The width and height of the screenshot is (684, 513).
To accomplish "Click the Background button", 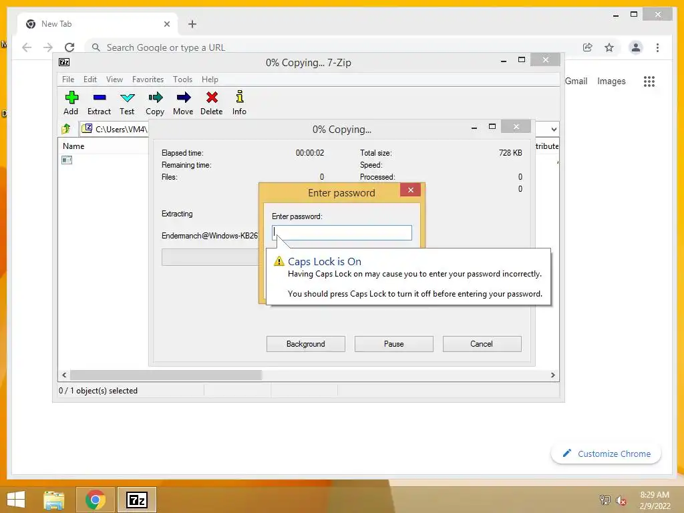I will 306,344.
